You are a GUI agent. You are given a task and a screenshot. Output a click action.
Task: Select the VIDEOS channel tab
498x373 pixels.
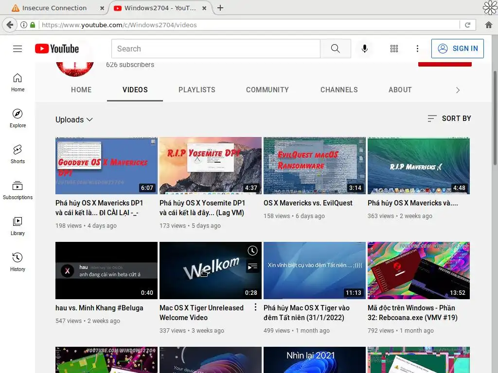point(135,90)
